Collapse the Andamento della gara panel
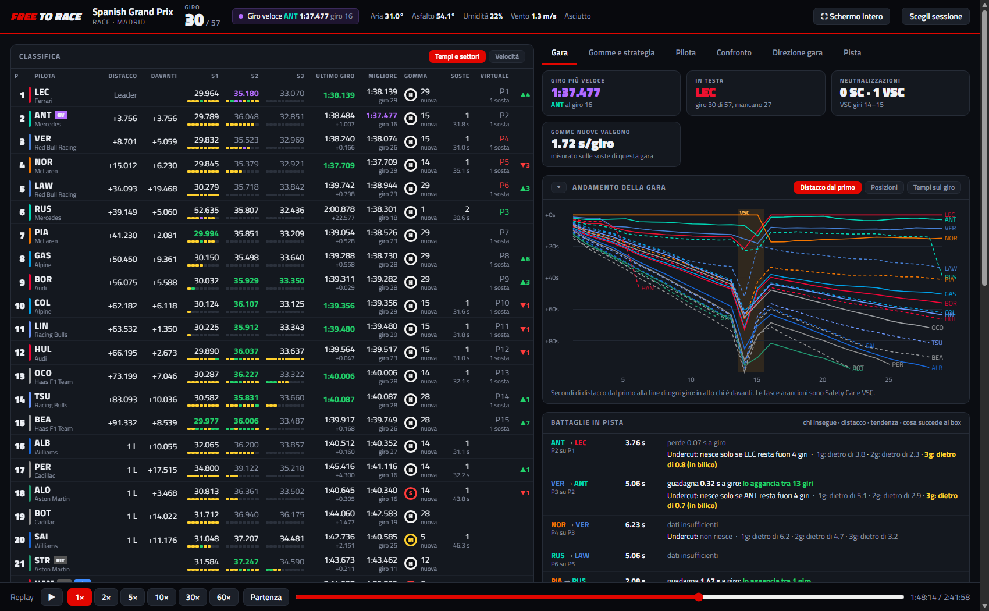 pos(558,187)
